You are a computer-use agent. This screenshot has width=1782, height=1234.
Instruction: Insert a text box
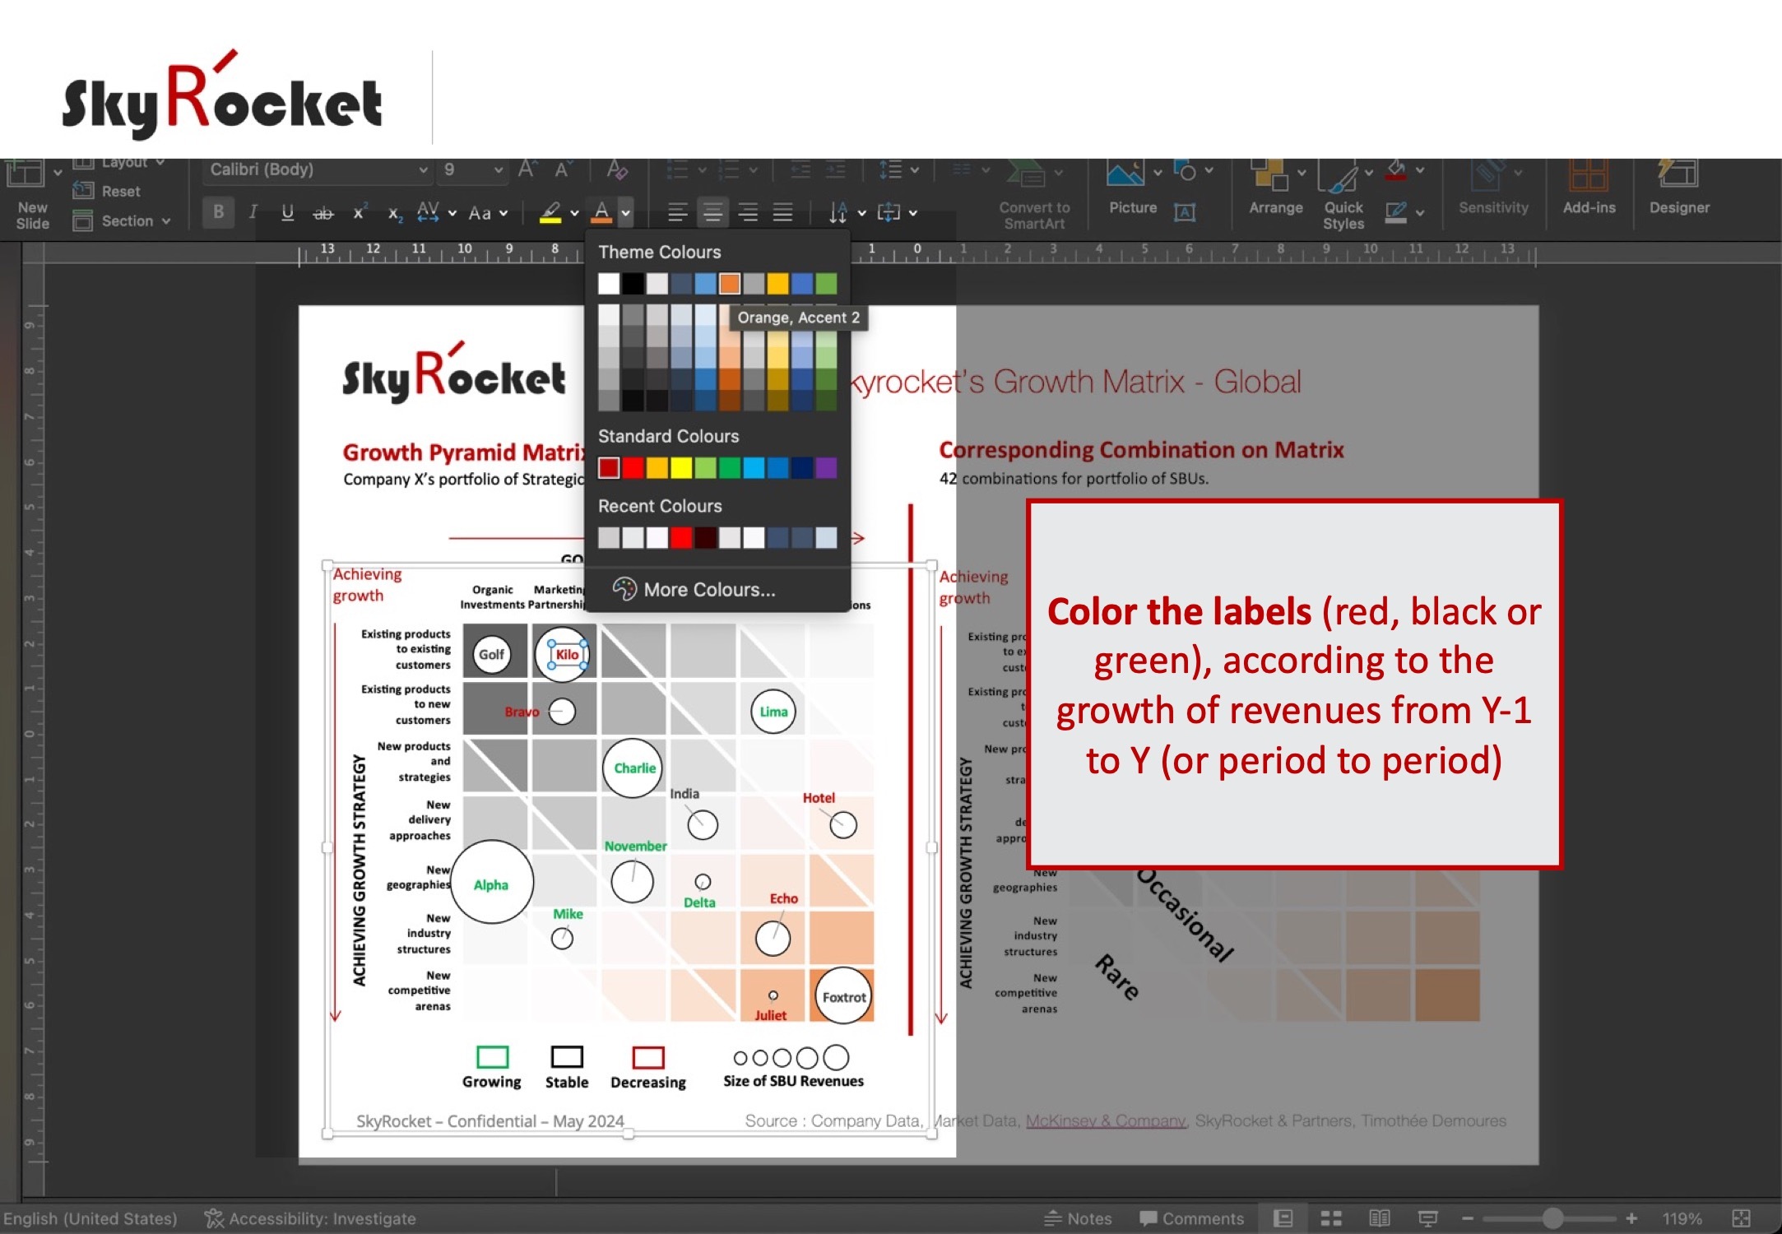pos(1184,212)
